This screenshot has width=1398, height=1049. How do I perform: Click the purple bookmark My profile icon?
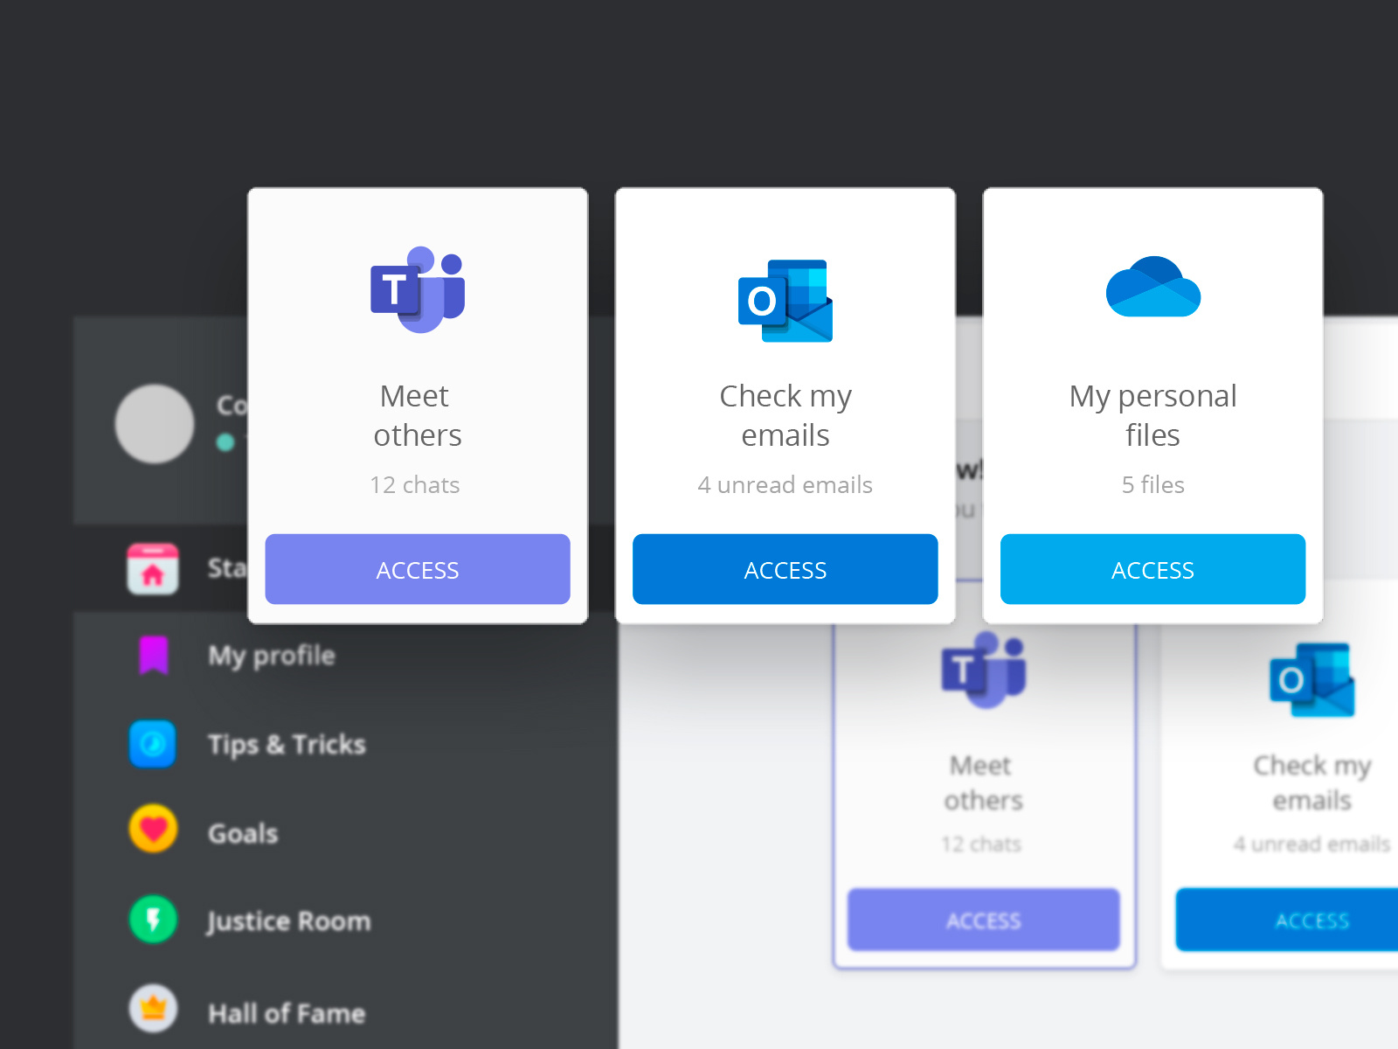click(154, 655)
